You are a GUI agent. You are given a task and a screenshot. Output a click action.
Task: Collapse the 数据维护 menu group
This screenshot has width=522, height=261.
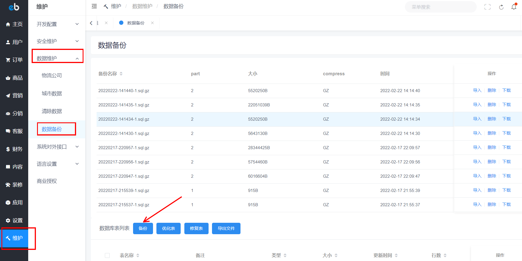click(x=57, y=58)
